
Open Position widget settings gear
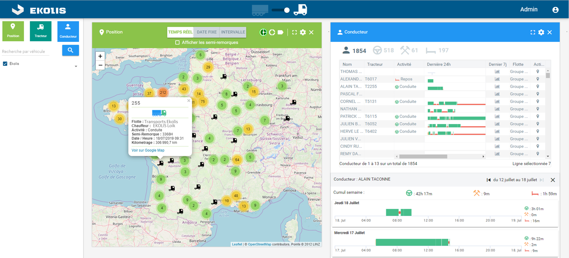pyautogui.click(x=303, y=32)
